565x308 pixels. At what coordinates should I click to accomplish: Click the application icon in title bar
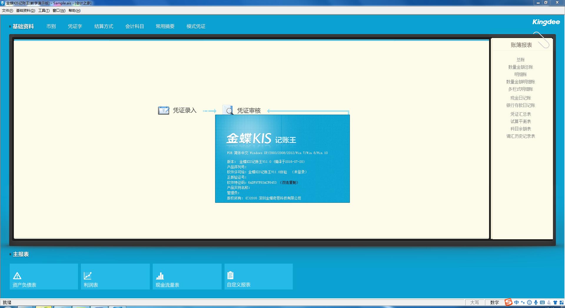pos(3,3)
